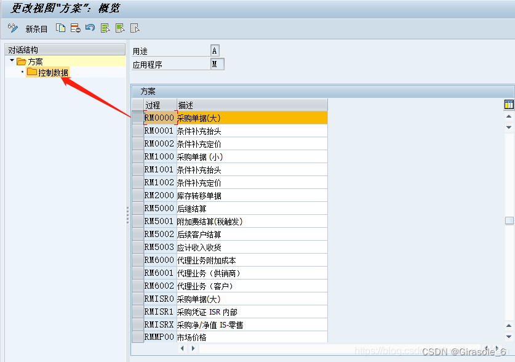Select the 描述 column header

[x=185, y=105]
